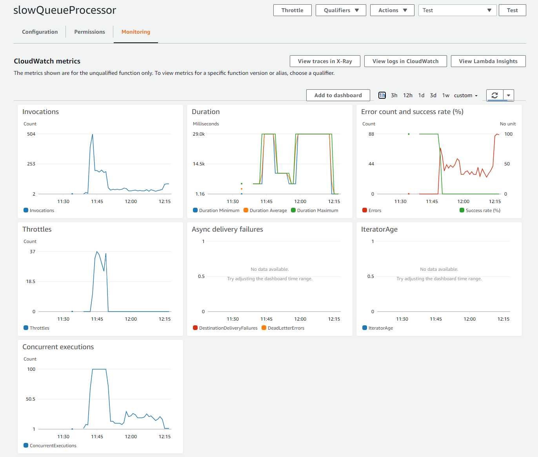Open the Qualifiers dropdown

click(340, 10)
